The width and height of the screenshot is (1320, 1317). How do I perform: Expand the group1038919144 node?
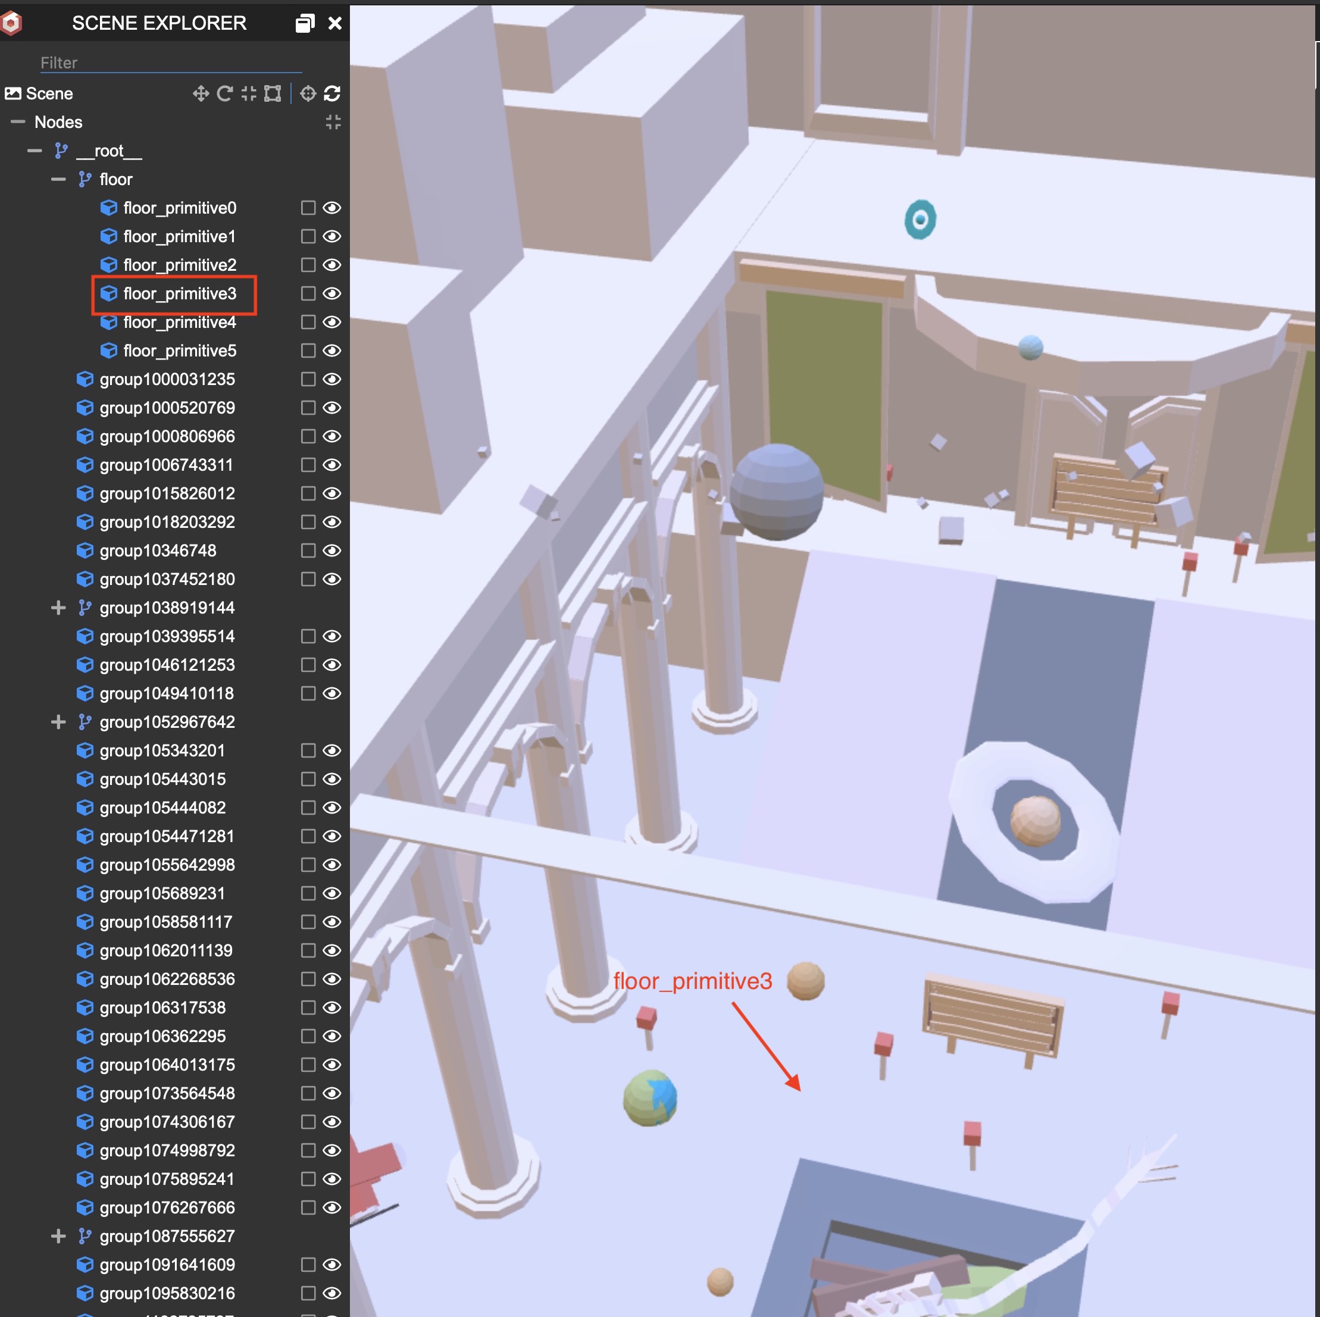[58, 608]
